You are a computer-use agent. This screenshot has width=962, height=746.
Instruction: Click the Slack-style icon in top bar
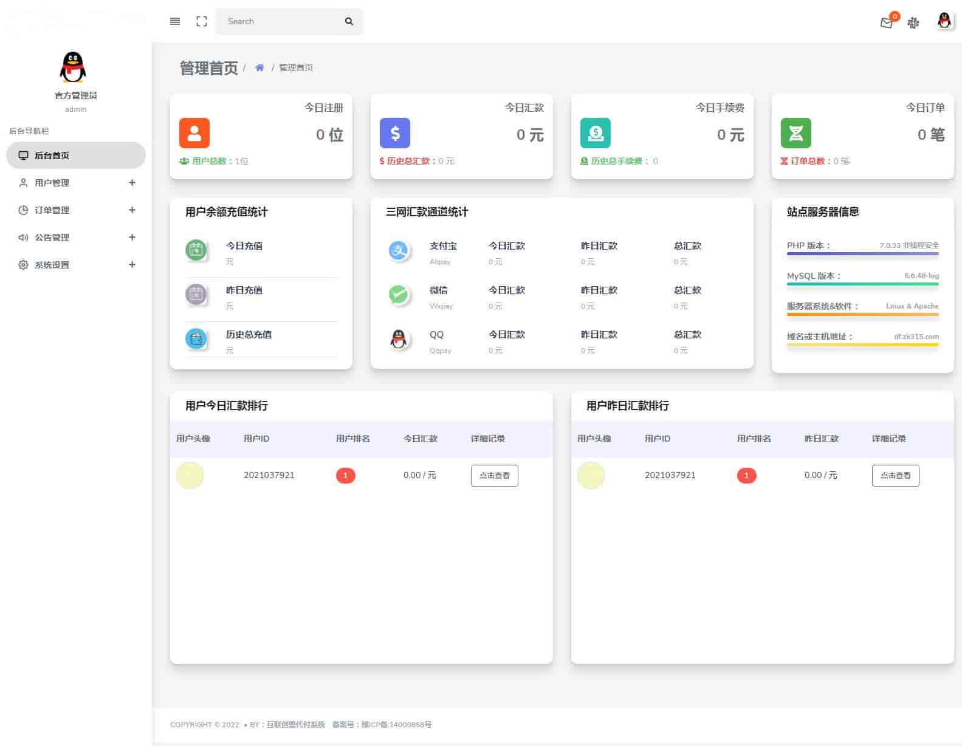pyautogui.click(x=913, y=23)
